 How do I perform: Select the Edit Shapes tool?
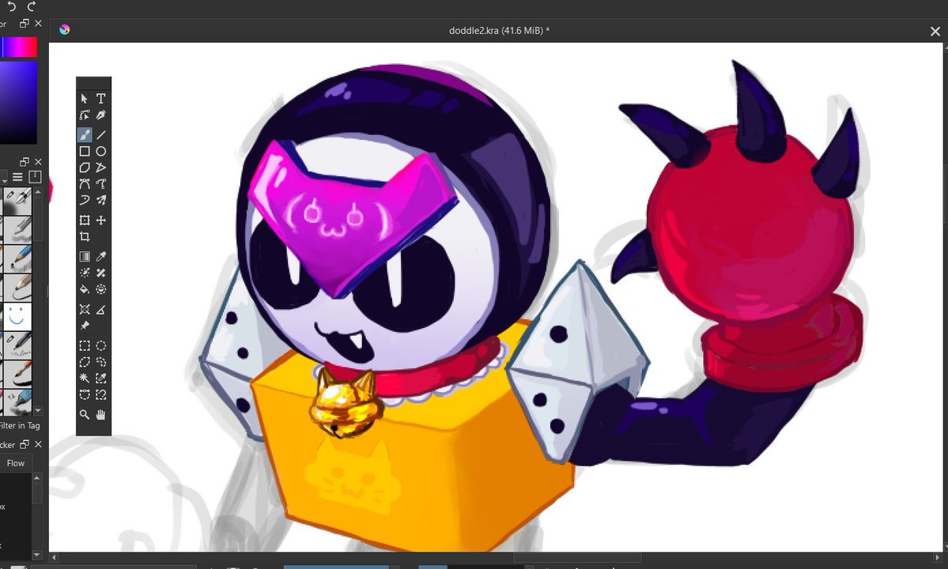pos(84,115)
